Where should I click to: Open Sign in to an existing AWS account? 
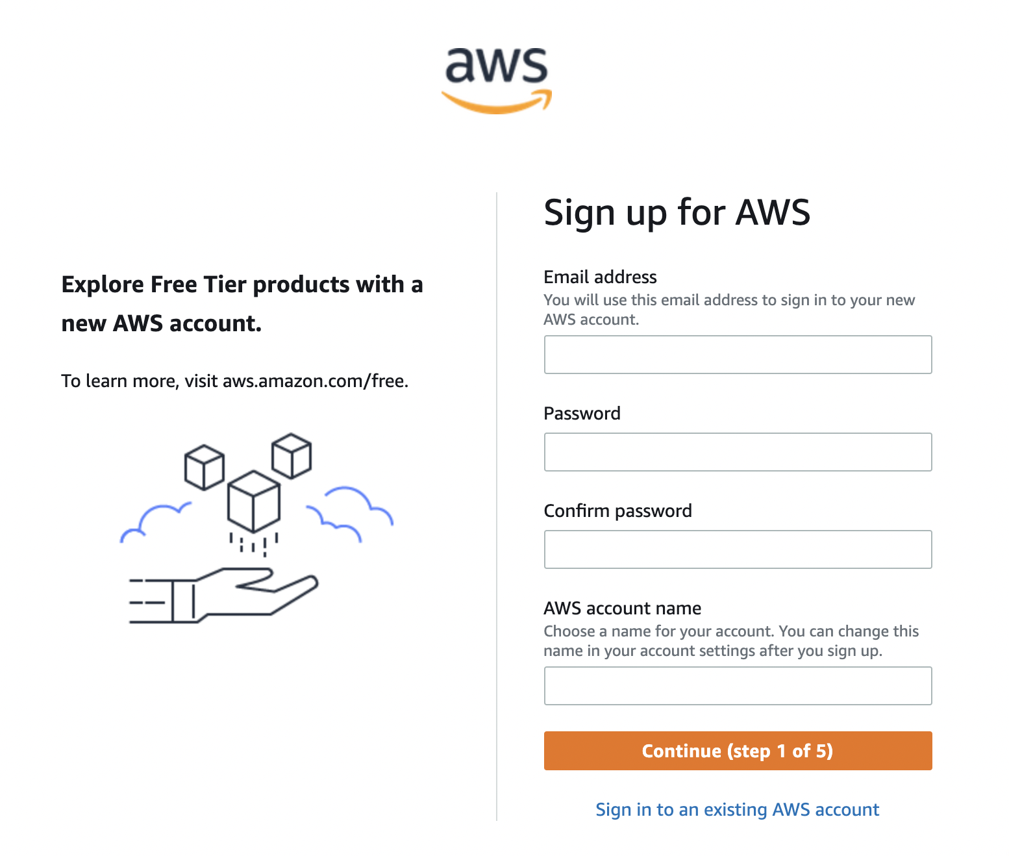tap(737, 809)
